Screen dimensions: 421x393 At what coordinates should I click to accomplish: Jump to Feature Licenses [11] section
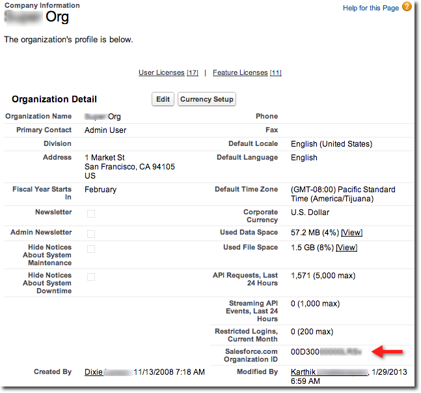(247, 72)
